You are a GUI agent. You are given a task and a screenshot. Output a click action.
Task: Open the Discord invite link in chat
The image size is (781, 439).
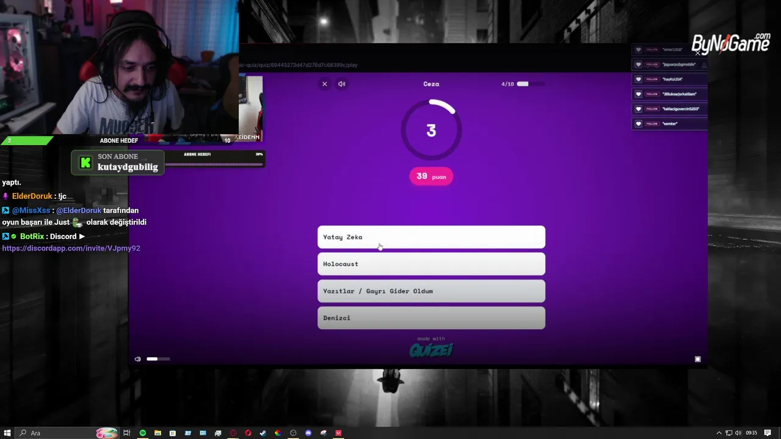click(71, 248)
